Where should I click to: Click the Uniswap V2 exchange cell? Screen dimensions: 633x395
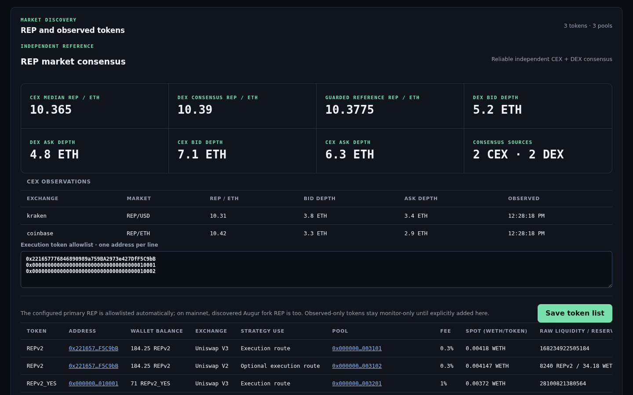(212, 366)
